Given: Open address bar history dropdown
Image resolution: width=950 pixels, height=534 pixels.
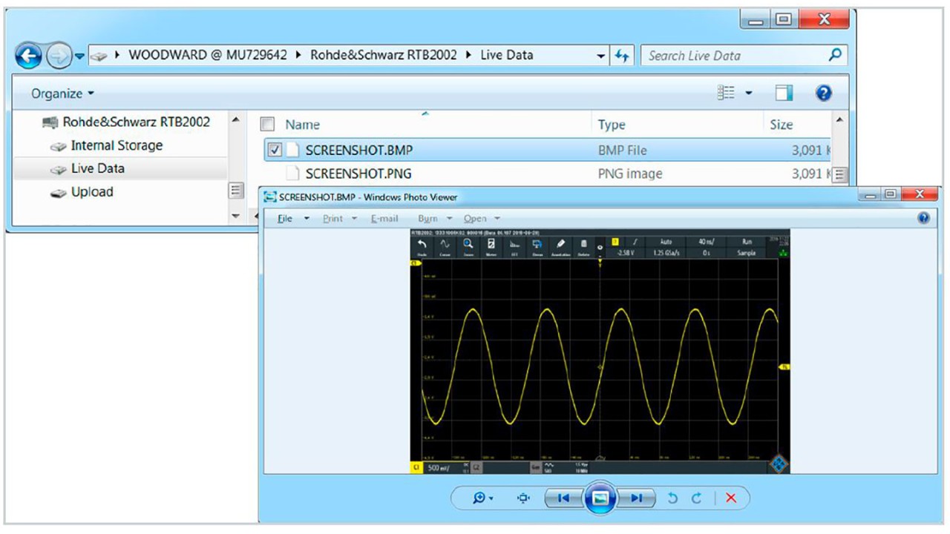Looking at the screenshot, I should (601, 56).
